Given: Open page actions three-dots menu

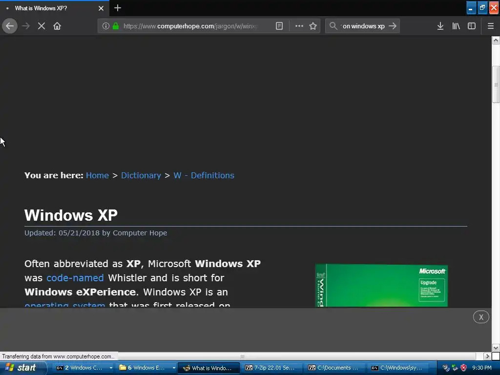Looking at the screenshot, I should tap(299, 26).
